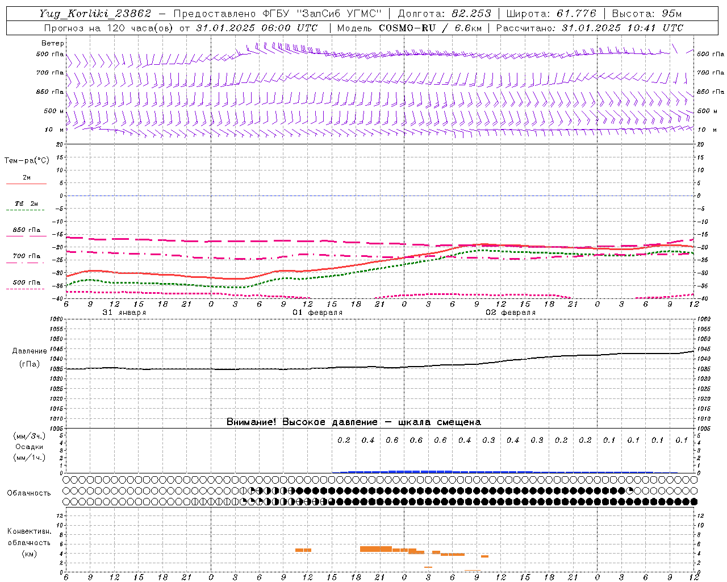Click the Конвективн. convective cloud label

pos(29,531)
